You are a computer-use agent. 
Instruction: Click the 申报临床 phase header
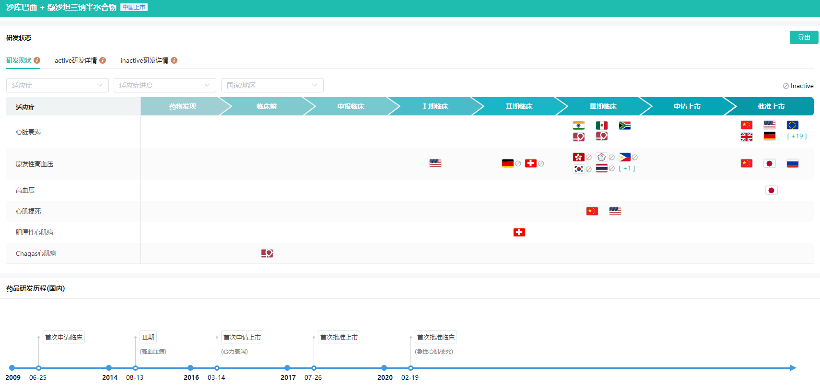point(351,106)
